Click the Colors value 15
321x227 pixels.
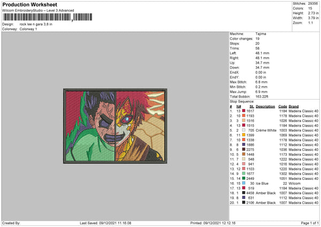[x=310, y=9]
